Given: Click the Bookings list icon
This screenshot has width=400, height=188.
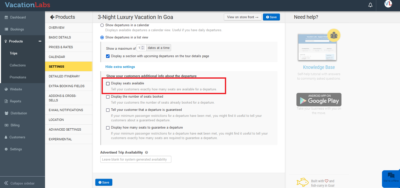Looking at the screenshot, I should [7, 29].
